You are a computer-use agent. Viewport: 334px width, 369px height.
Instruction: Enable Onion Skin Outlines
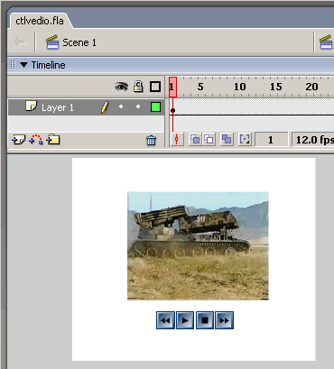pos(209,140)
